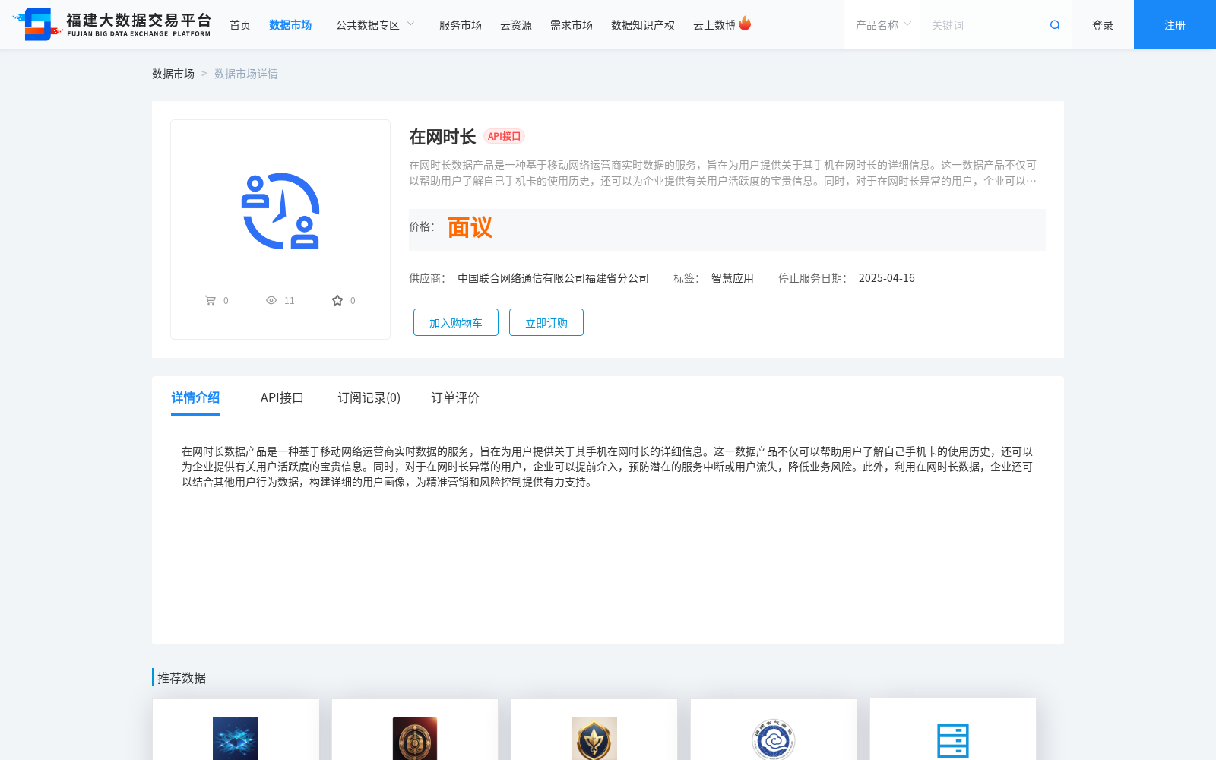Click the stop date 2025-04-16

887,278
